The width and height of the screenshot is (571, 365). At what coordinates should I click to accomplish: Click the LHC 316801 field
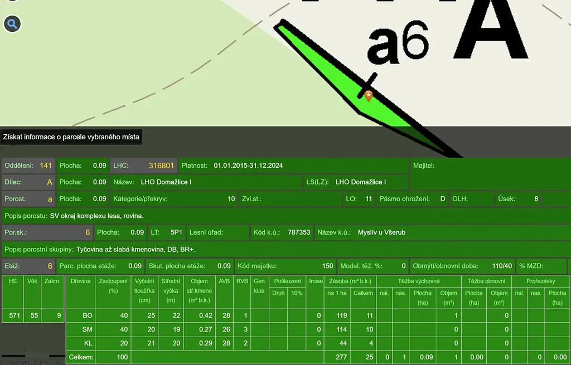[144, 166]
